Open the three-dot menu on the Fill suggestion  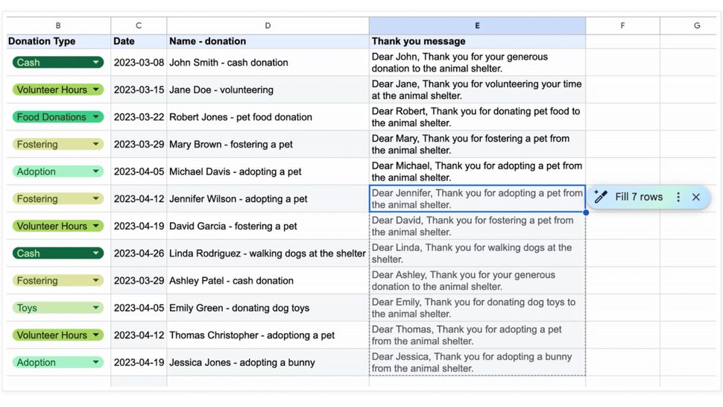pos(678,198)
